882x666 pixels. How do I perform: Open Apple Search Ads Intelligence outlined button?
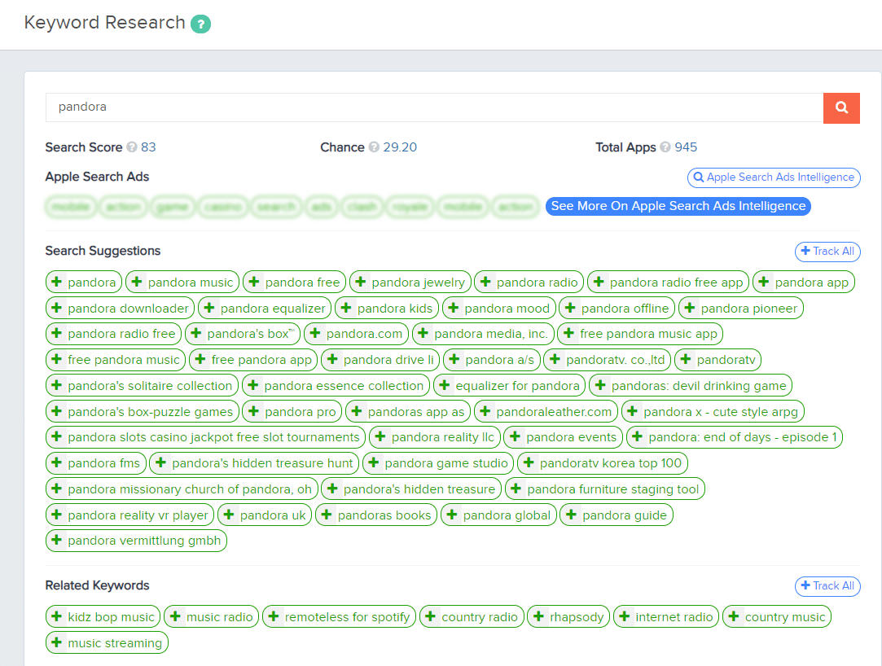point(774,177)
